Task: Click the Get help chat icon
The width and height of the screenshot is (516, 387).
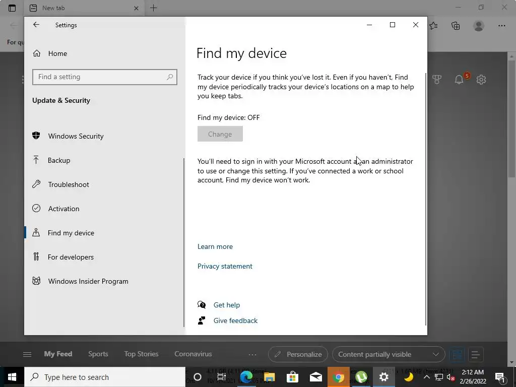Action: coord(202,305)
